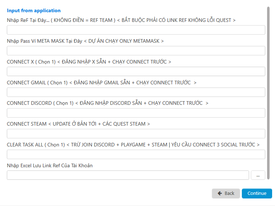Focus the Excel Lưu Link Ref path field
The height and width of the screenshot is (206, 275).
tap(128, 175)
